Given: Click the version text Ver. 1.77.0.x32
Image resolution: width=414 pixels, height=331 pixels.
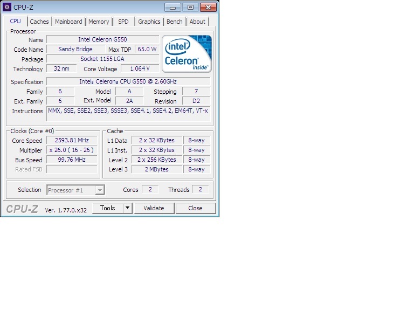Looking at the screenshot, I should pyautogui.click(x=66, y=210).
